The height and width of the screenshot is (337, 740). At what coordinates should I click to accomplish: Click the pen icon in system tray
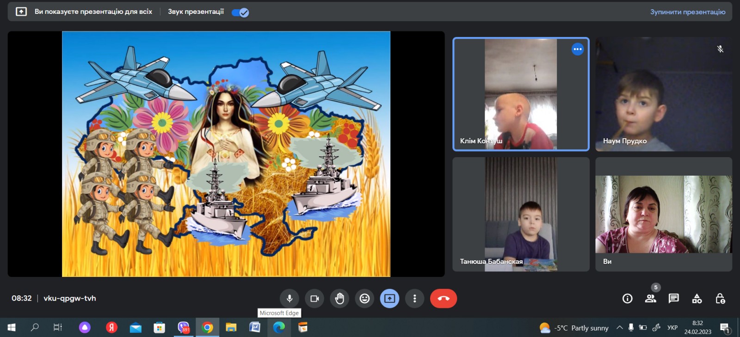pyautogui.click(x=656, y=327)
